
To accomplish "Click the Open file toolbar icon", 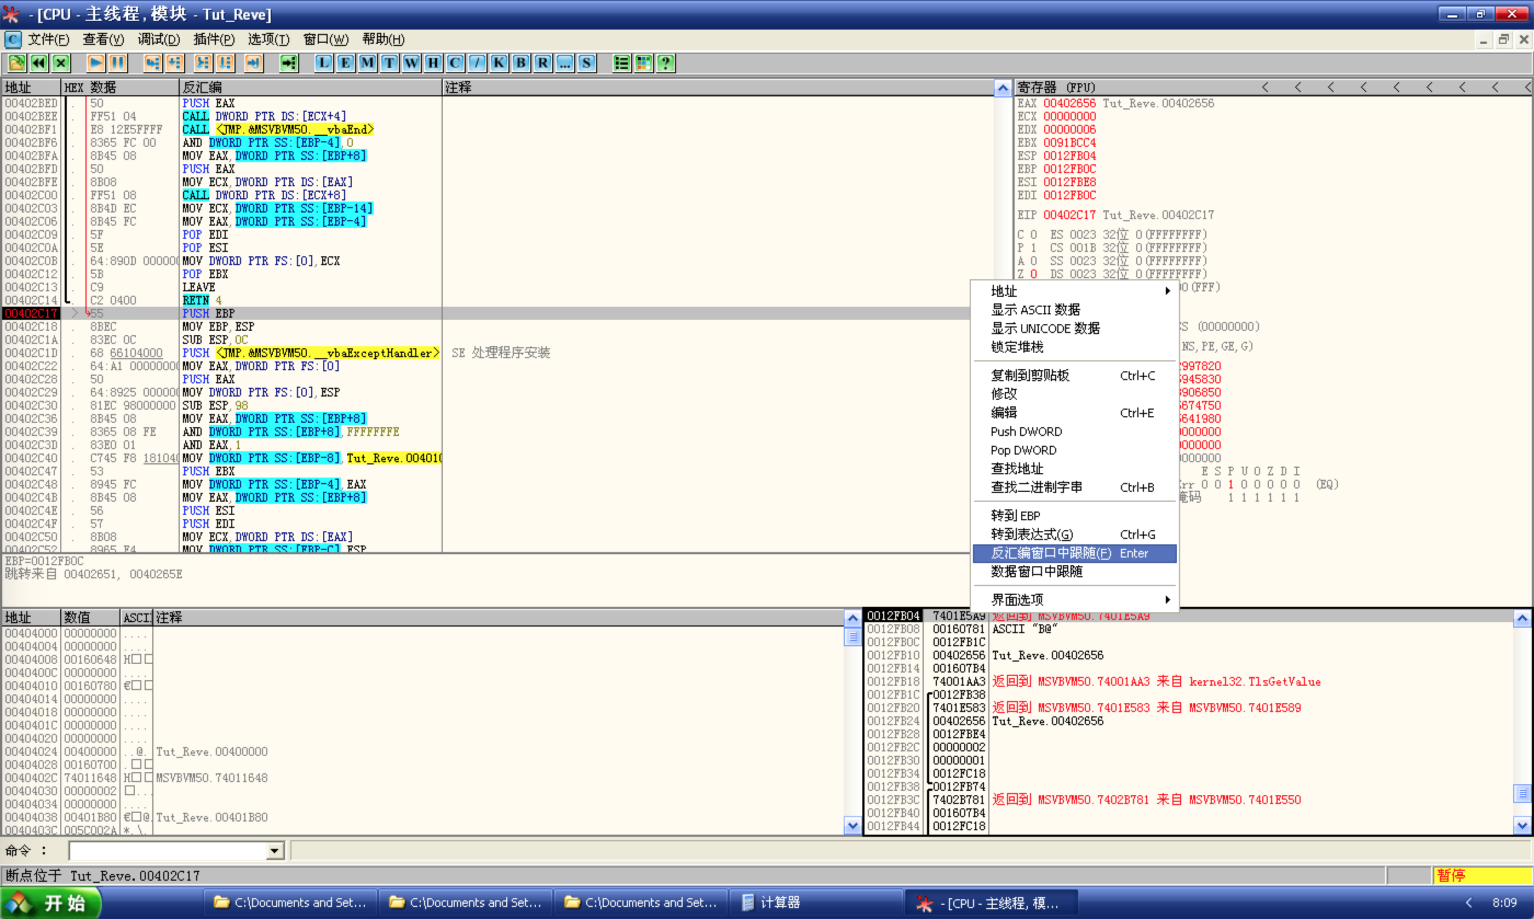I will tap(17, 63).
